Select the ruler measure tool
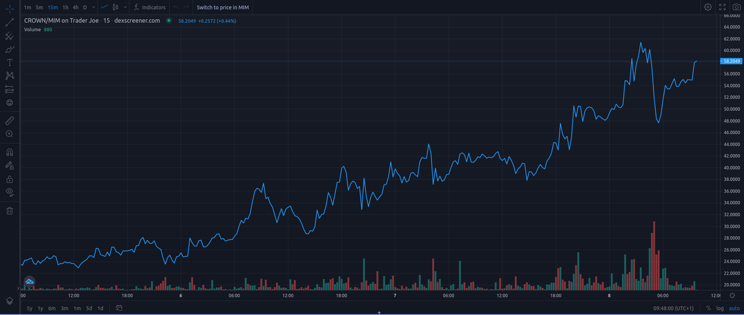The image size is (744, 315). [x=9, y=120]
